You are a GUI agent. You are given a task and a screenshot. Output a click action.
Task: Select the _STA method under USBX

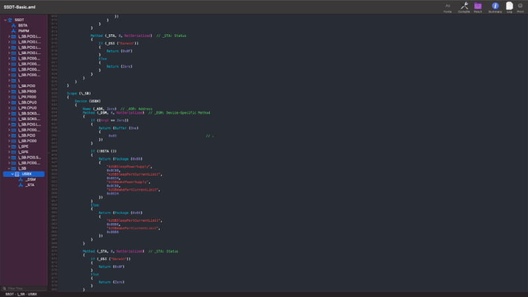(30, 185)
